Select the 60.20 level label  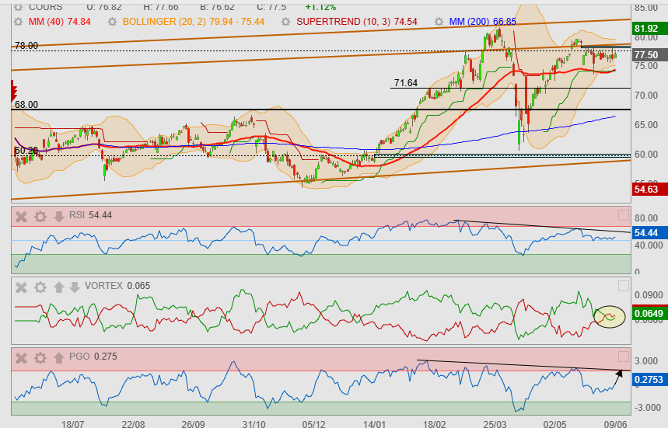coord(26,151)
